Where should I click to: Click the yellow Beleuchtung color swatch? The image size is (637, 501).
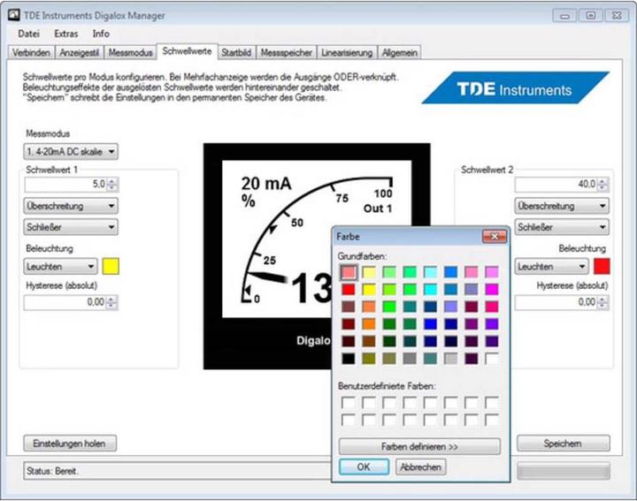[111, 267]
